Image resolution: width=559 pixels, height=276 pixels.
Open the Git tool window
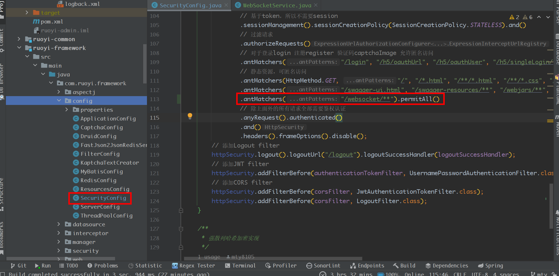[19, 266]
